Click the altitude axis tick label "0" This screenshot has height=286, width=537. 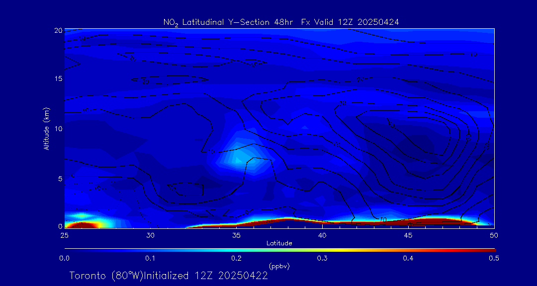[60, 226]
